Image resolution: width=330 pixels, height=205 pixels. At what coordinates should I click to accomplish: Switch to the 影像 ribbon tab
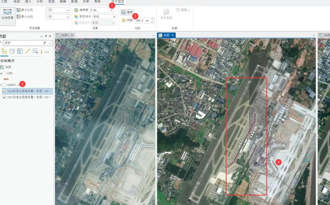pos(74,2)
